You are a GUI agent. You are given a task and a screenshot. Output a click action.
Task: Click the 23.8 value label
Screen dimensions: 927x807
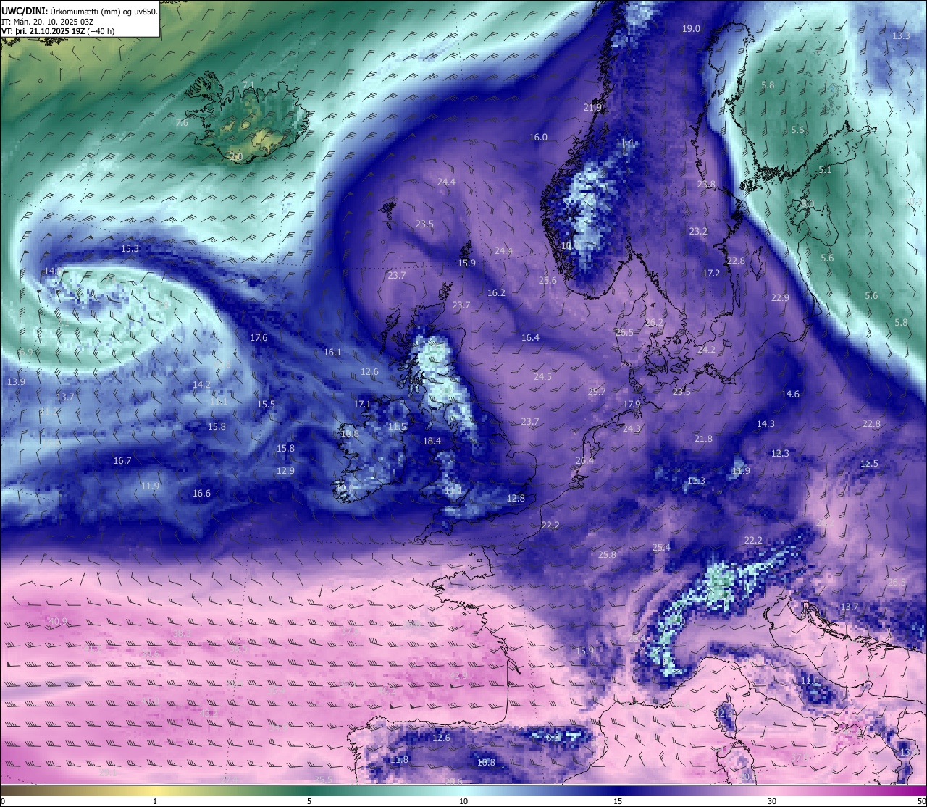706,185
